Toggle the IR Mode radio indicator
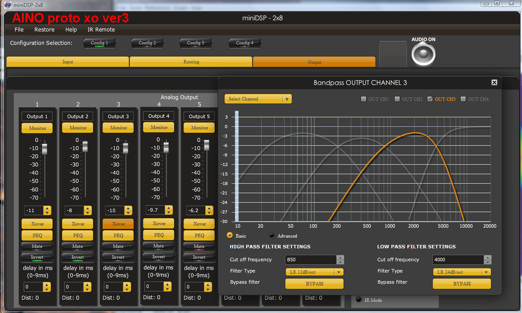 pyautogui.click(x=359, y=300)
